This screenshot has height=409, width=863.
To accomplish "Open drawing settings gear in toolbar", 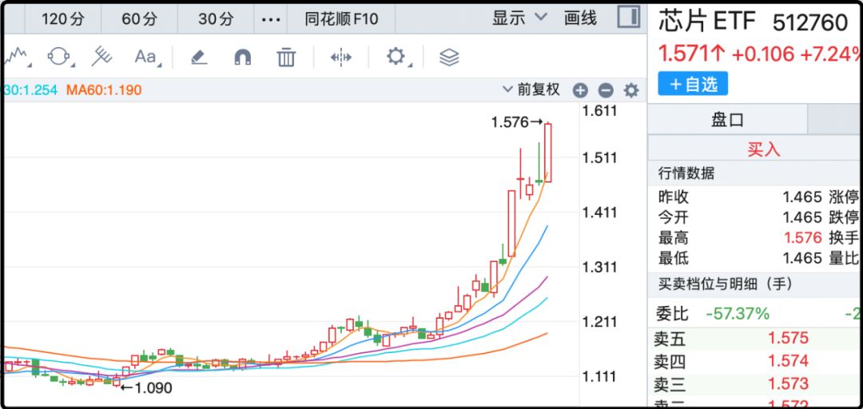I will [x=396, y=58].
